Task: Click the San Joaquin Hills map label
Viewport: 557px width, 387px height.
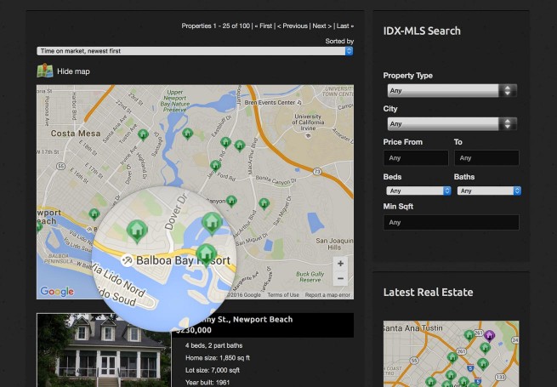Action: point(334,244)
